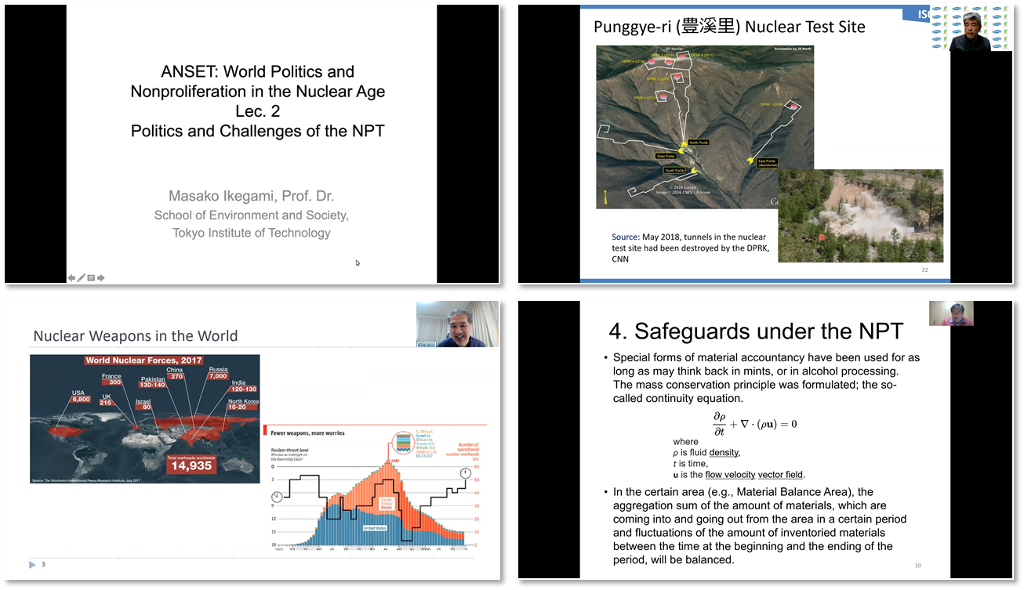This screenshot has height=590, width=1024.
Task: Click the 'North Portal' label on satellite map
Action: coord(698,143)
